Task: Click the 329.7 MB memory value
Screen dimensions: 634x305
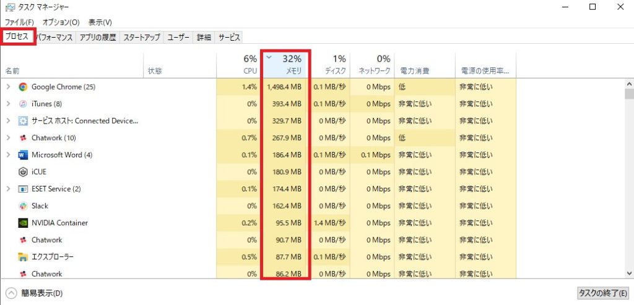Action: coord(287,120)
